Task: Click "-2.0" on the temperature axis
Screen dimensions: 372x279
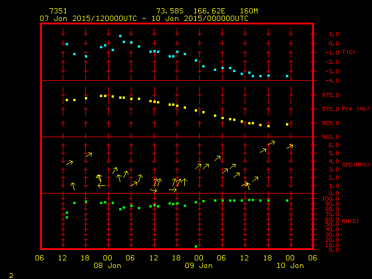Action: click(332, 62)
